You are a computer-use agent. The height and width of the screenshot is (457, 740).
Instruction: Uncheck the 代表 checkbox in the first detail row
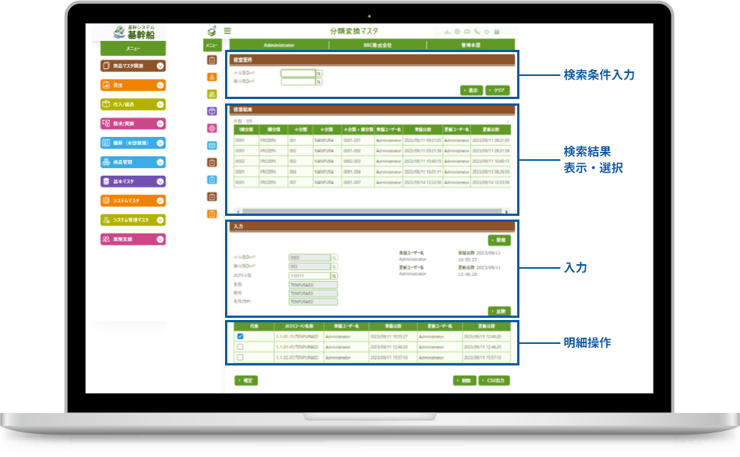pyautogui.click(x=240, y=336)
